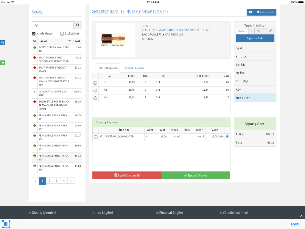The height and width of the screenshot is (229, 305).
Task: Open Finansal Bilgiler menu
Action: click(x=169, y=213)
